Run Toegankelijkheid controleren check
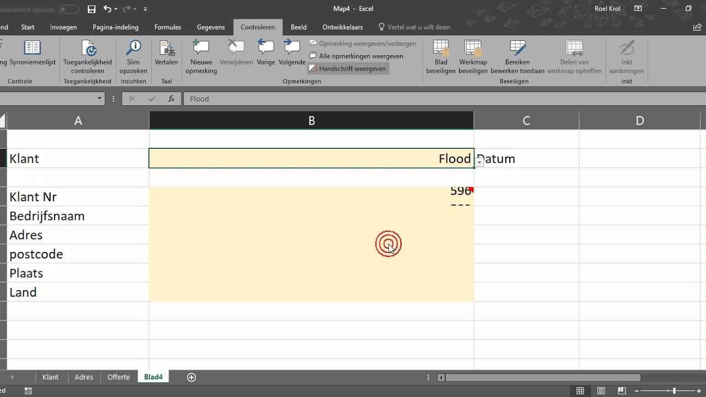Viewport: 706px width, 397px height. pos(88,57)
